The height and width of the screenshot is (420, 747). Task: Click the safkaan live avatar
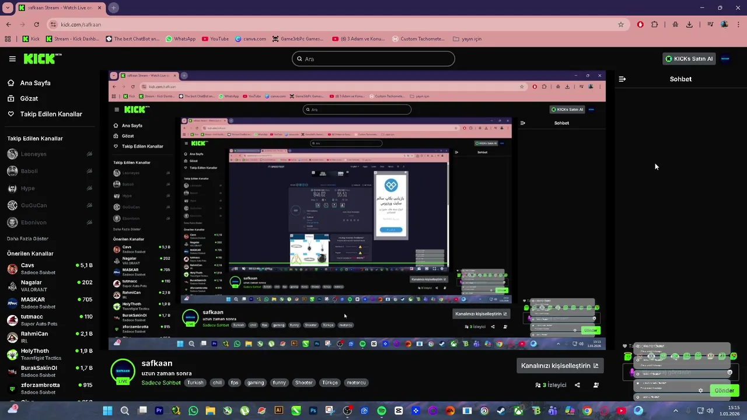(123, 372)
